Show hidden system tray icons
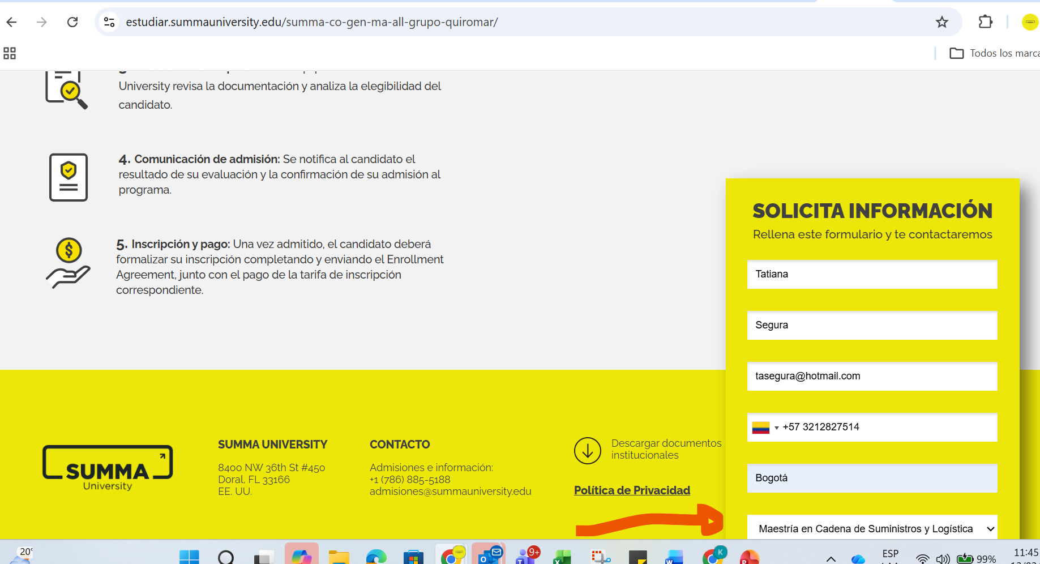1040x564 pixels. click(831, 558)
